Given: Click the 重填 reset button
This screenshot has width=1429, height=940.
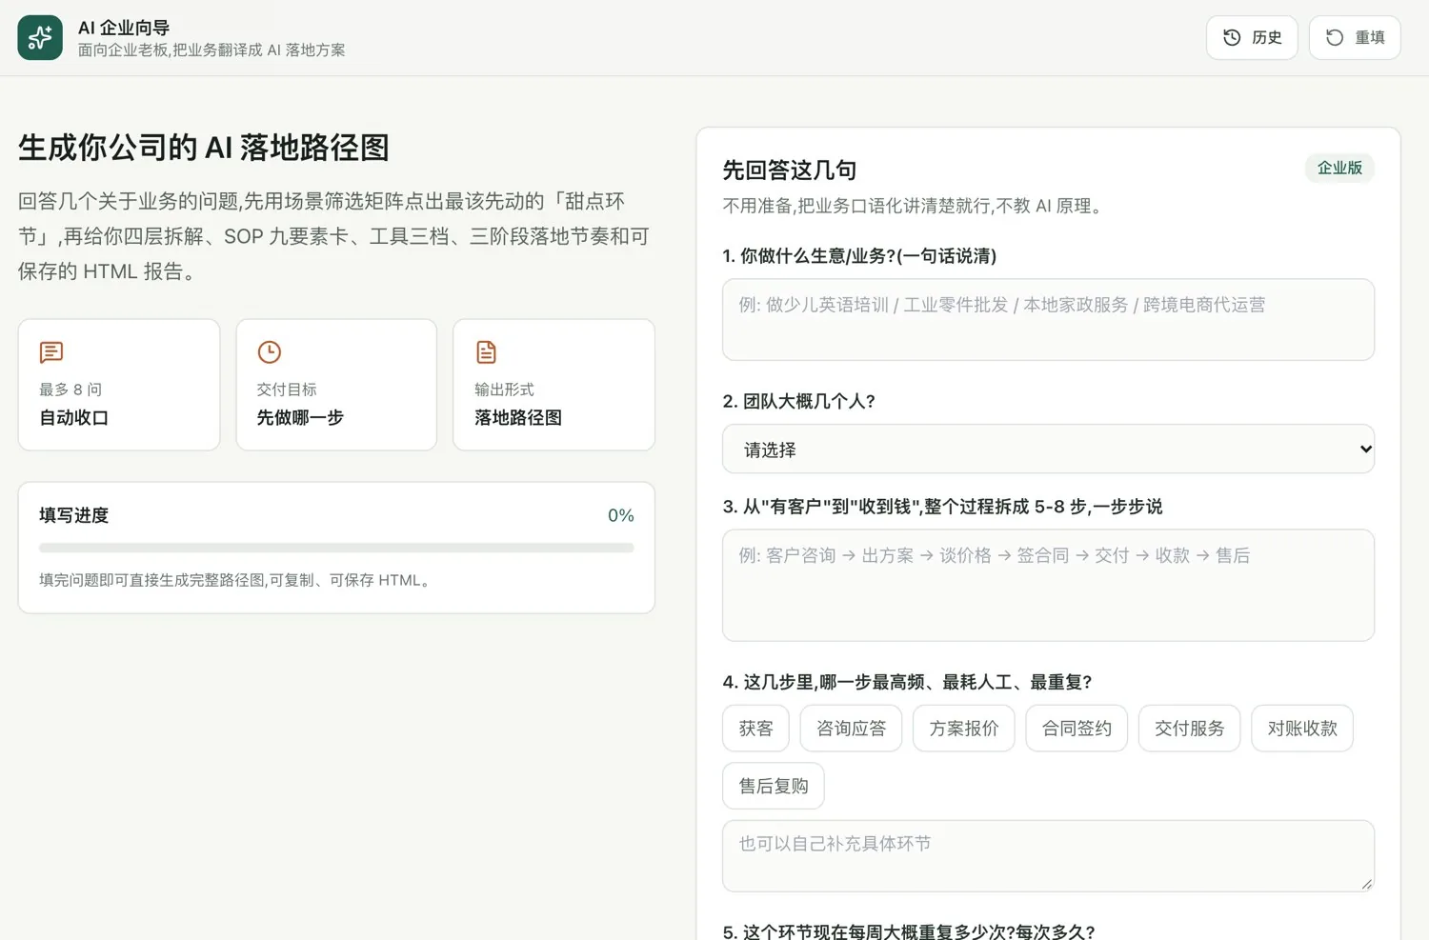Looking at the screenshot, I should pos(1355,37).
